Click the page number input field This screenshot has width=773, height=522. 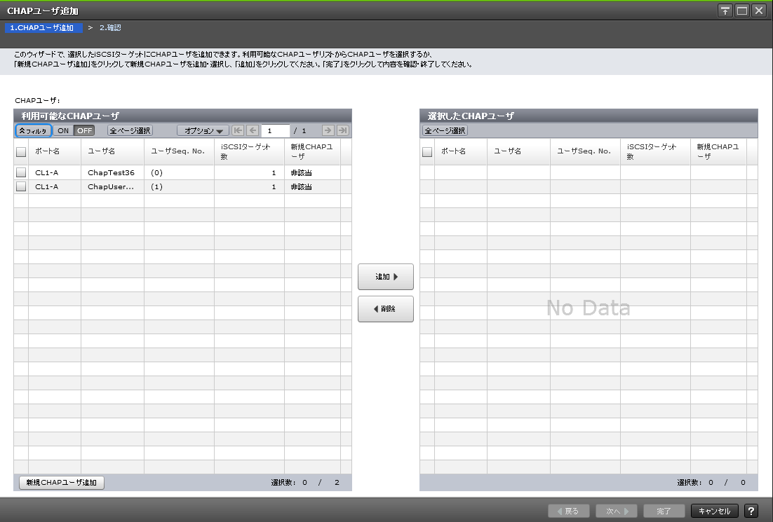point(276,130)
